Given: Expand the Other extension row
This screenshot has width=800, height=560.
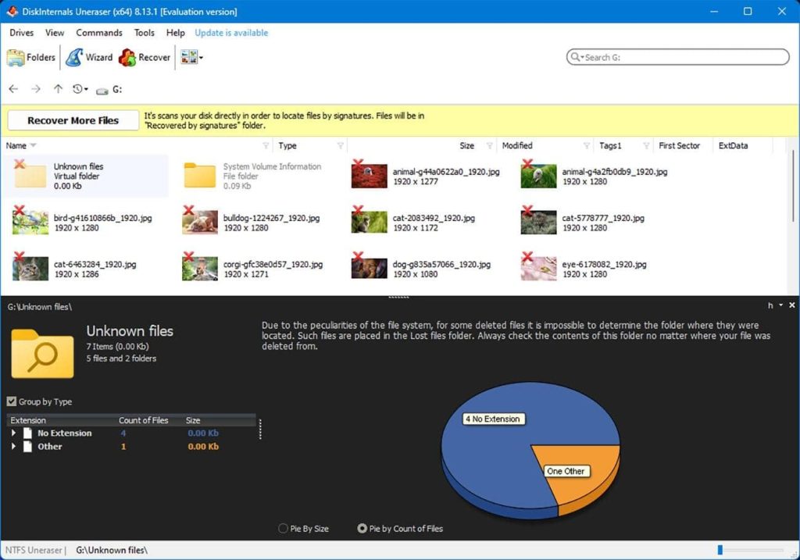Looking at the screenshot, I should [x=14, y=446].
